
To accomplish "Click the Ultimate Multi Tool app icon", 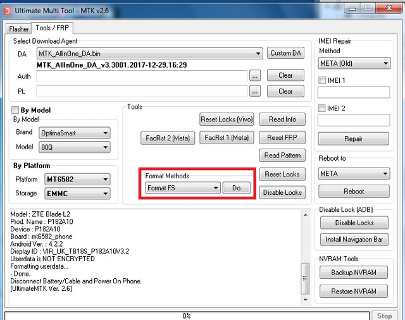I will click(x=8, y=11).
